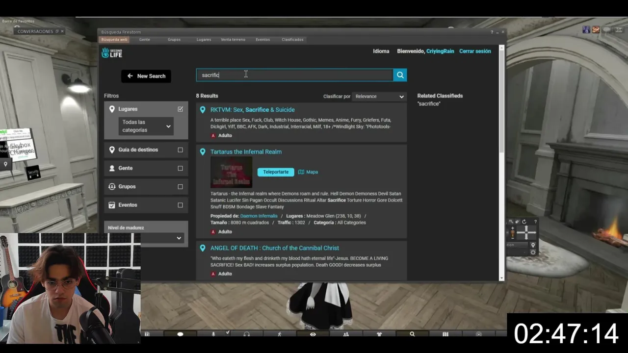Open the map icon in bottom toolbar
The image size is (628, 353).
click(x=445, y=334)
